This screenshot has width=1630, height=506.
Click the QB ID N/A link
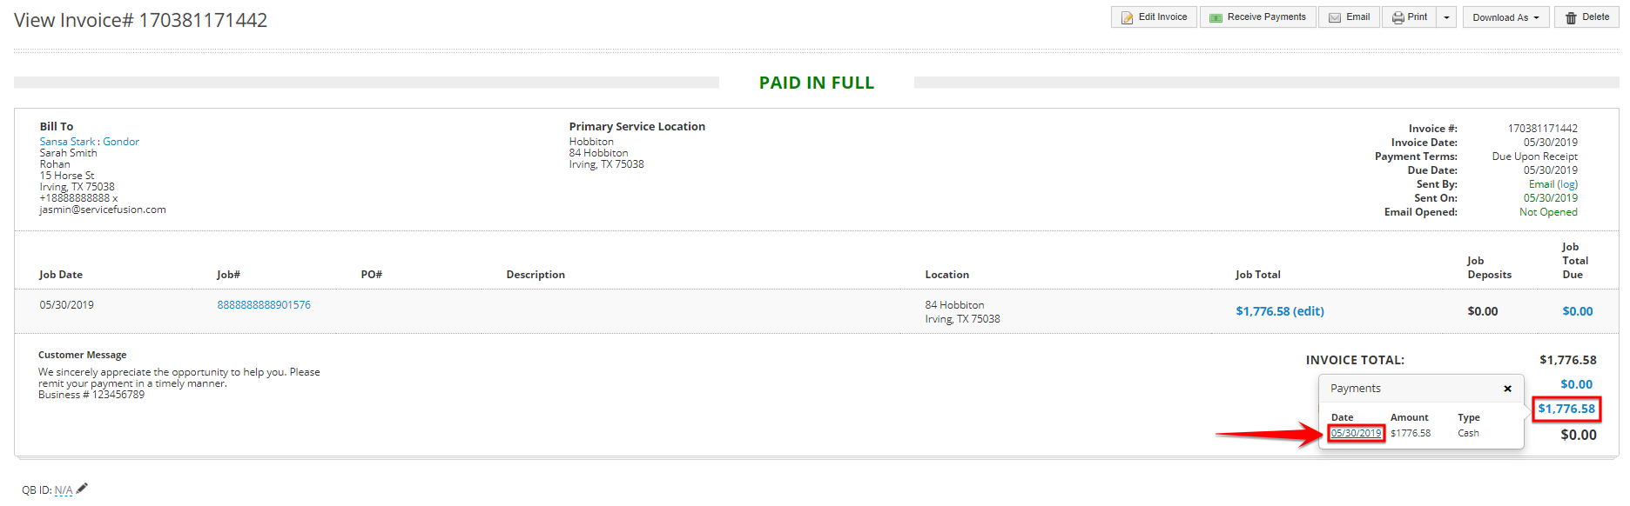(64, 490)
